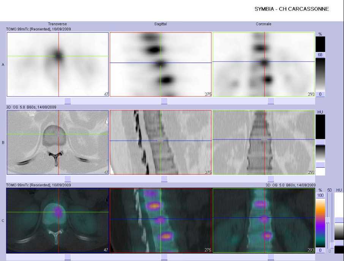Click the row C HU grayscale bar
Screen dimensions: 344x261
coord(339,223)
